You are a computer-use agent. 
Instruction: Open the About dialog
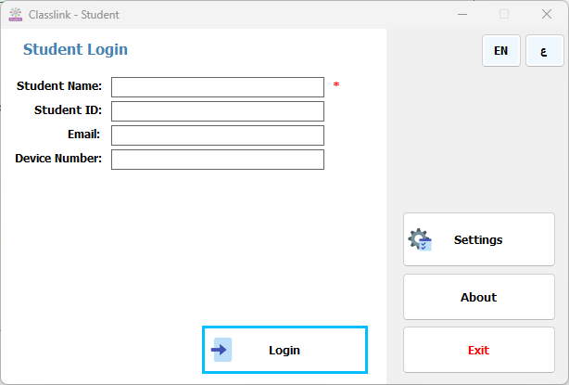[x=478, y=297]
